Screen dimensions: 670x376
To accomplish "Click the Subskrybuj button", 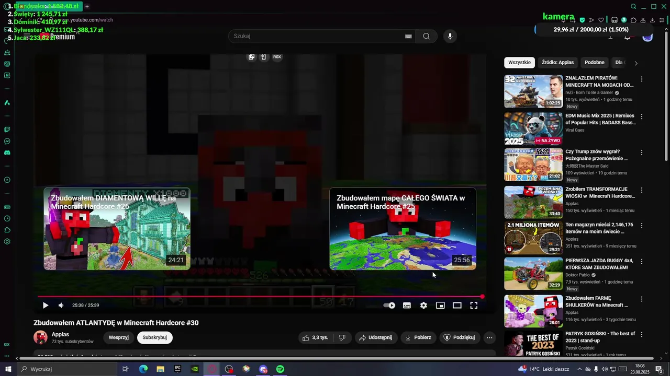I will (x=154, y=337).
